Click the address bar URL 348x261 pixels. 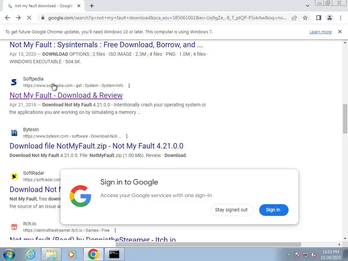coord(167,18)
